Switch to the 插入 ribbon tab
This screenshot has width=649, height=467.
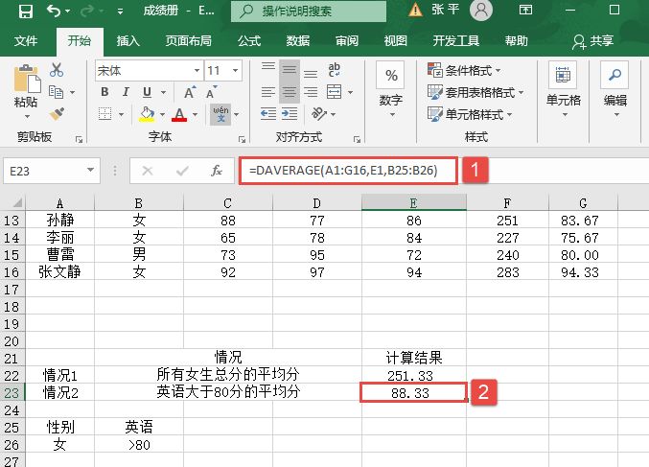tap(127, 41)
